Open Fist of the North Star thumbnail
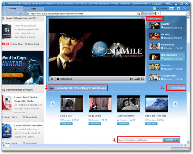The width and height of the screenshot is (193, 154). (157, 104)
